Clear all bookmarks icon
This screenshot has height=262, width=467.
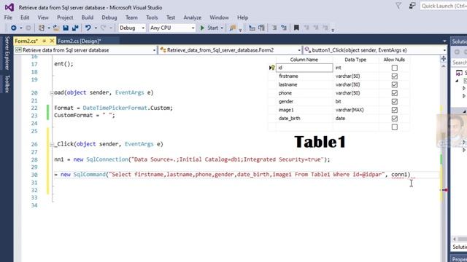(325, 28)
